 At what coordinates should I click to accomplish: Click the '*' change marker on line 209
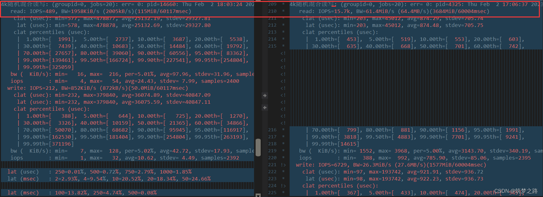pyautogui.click(x=283, y=4)
